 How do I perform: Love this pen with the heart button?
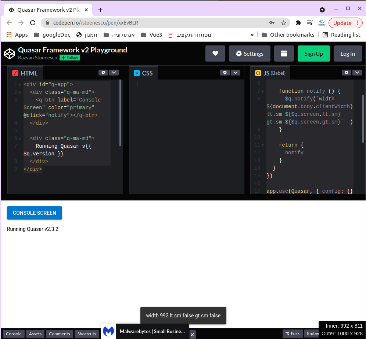[215, 54]
